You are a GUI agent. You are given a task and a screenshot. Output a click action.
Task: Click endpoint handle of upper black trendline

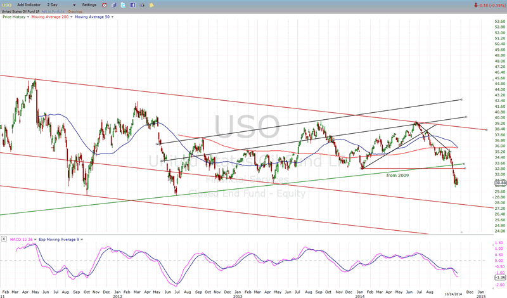[x=461, y=100]
